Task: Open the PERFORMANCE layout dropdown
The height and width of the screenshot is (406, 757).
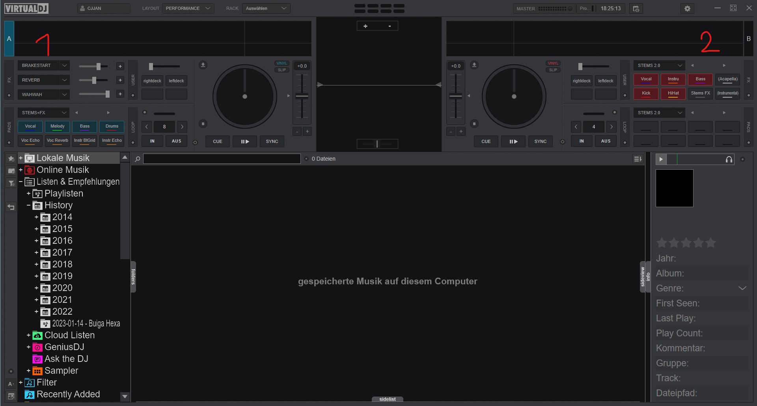Action: pyautogui.click(x=188, y=8)
